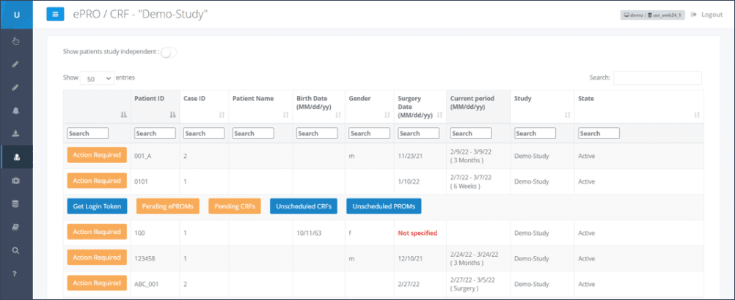Open the briefcase icon in sidebar
Viewport: 735px width, 300px height.
pos(16,180)
